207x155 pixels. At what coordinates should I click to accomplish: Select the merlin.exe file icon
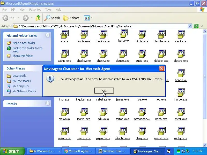click(x=84, y=112)
